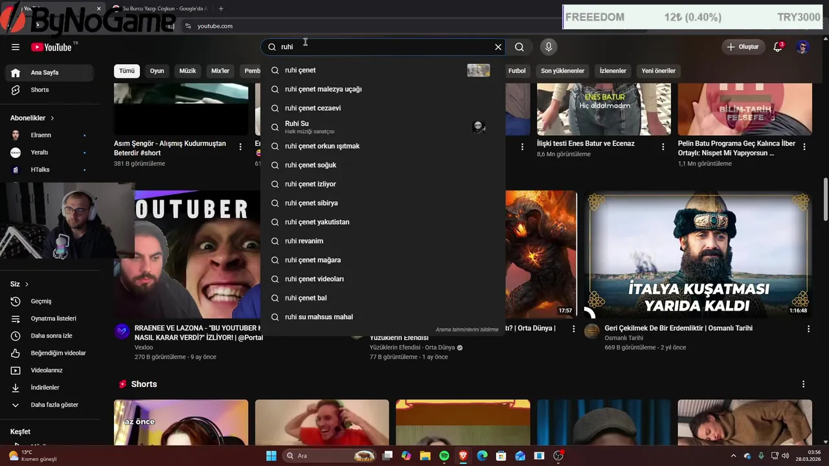The height and width of the screenshot is (466, 829).
Task: Open the notifications bell
Action: [x=778, y=47]
